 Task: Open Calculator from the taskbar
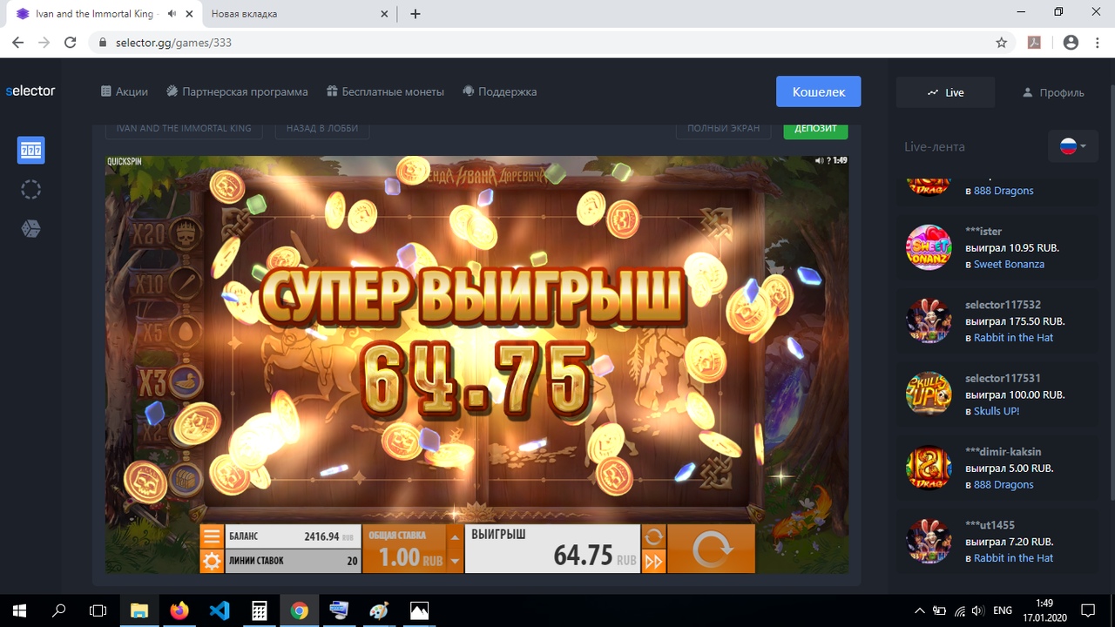260,610
